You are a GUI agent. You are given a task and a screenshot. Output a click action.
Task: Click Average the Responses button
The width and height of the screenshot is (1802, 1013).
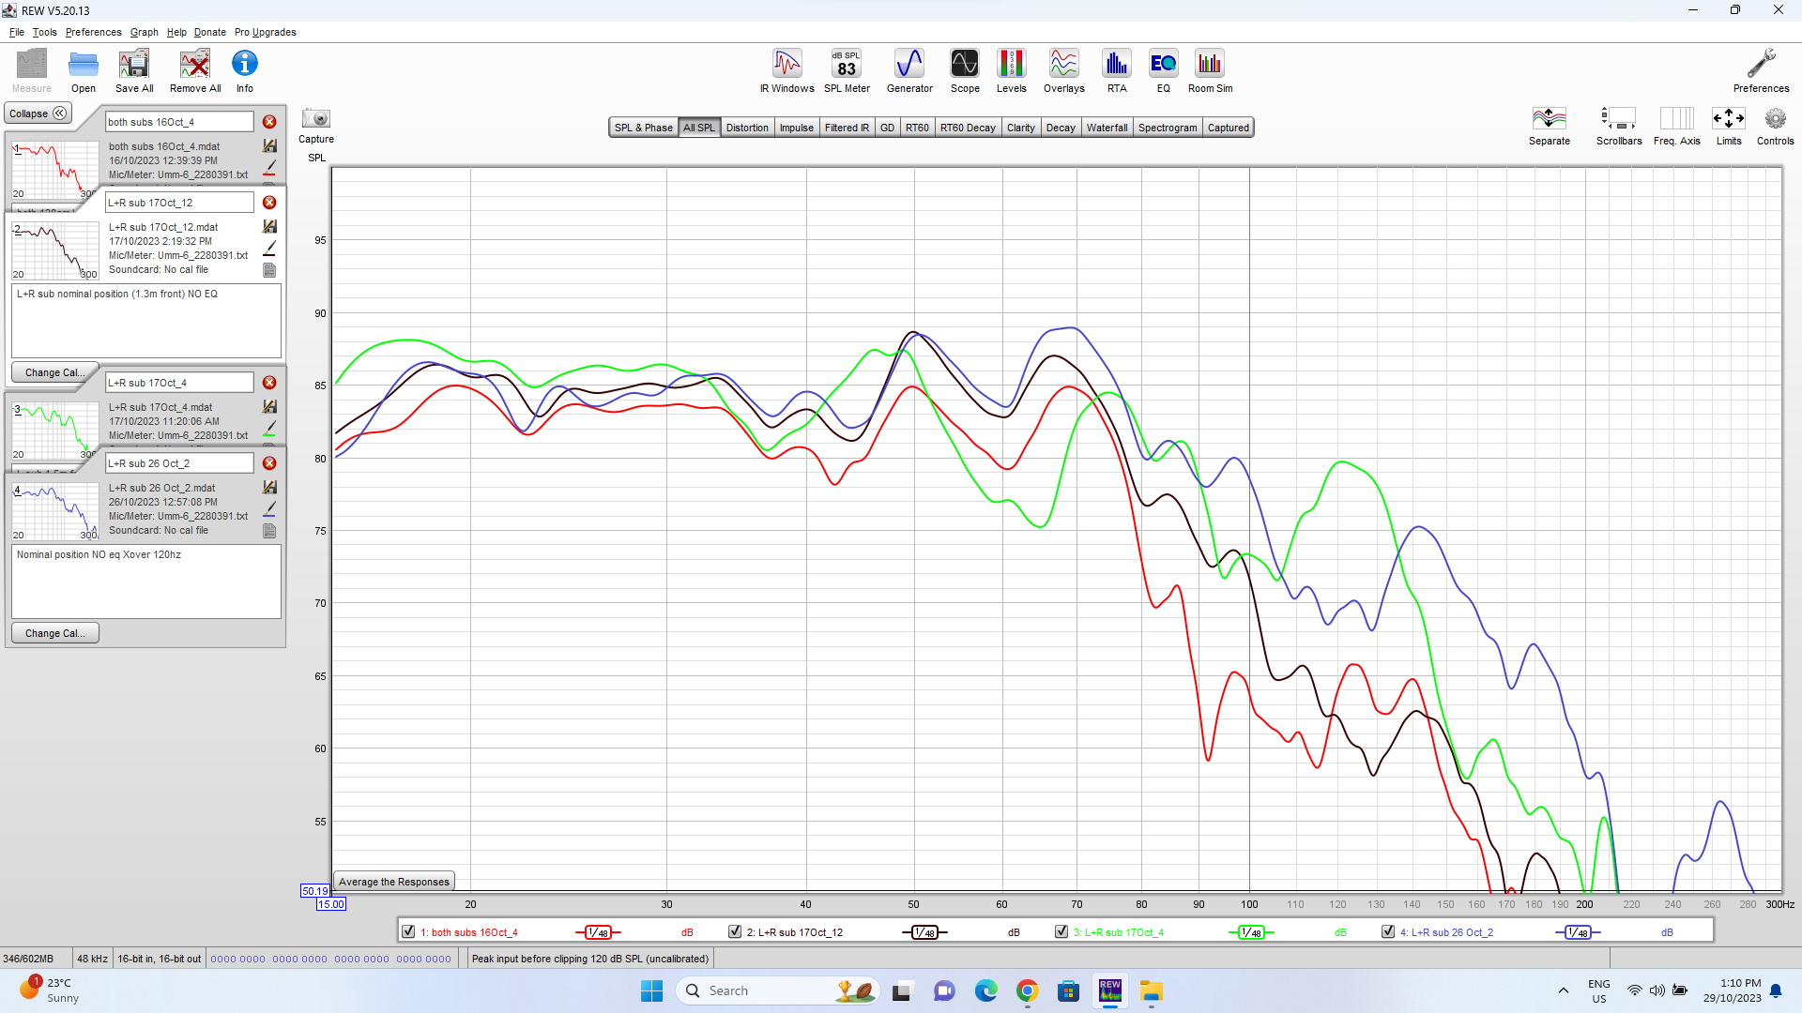(x=393, y=882)
